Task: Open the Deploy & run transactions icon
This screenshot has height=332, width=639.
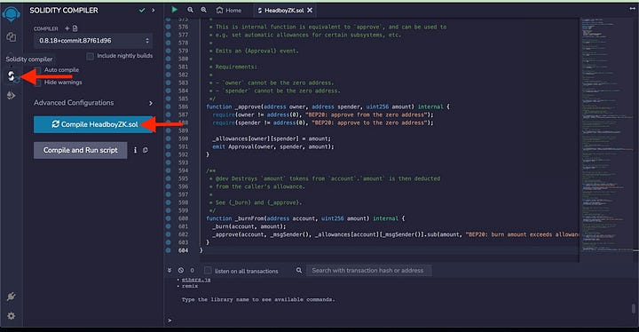Action: [11, 96]
